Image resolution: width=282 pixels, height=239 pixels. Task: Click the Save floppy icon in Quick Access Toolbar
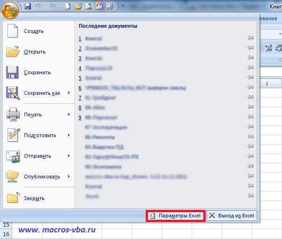tap(28, 6)
